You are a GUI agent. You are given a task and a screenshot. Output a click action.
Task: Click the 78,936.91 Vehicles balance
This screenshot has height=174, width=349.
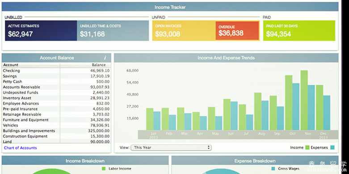coord(100,125)
